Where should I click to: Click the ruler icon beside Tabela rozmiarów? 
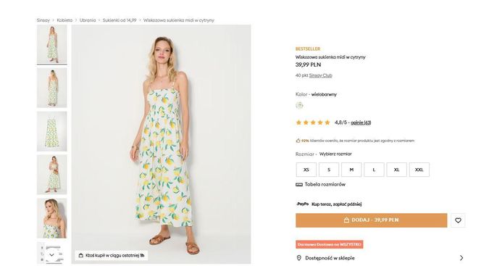click(298, 185)
